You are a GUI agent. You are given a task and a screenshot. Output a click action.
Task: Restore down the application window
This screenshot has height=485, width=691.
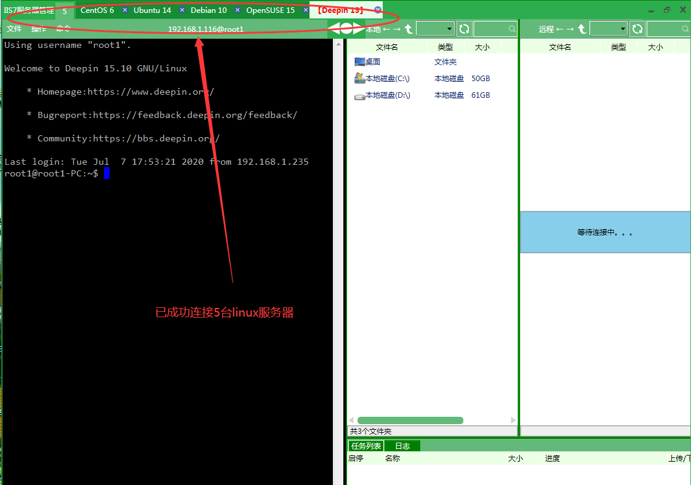click(667, 10)
